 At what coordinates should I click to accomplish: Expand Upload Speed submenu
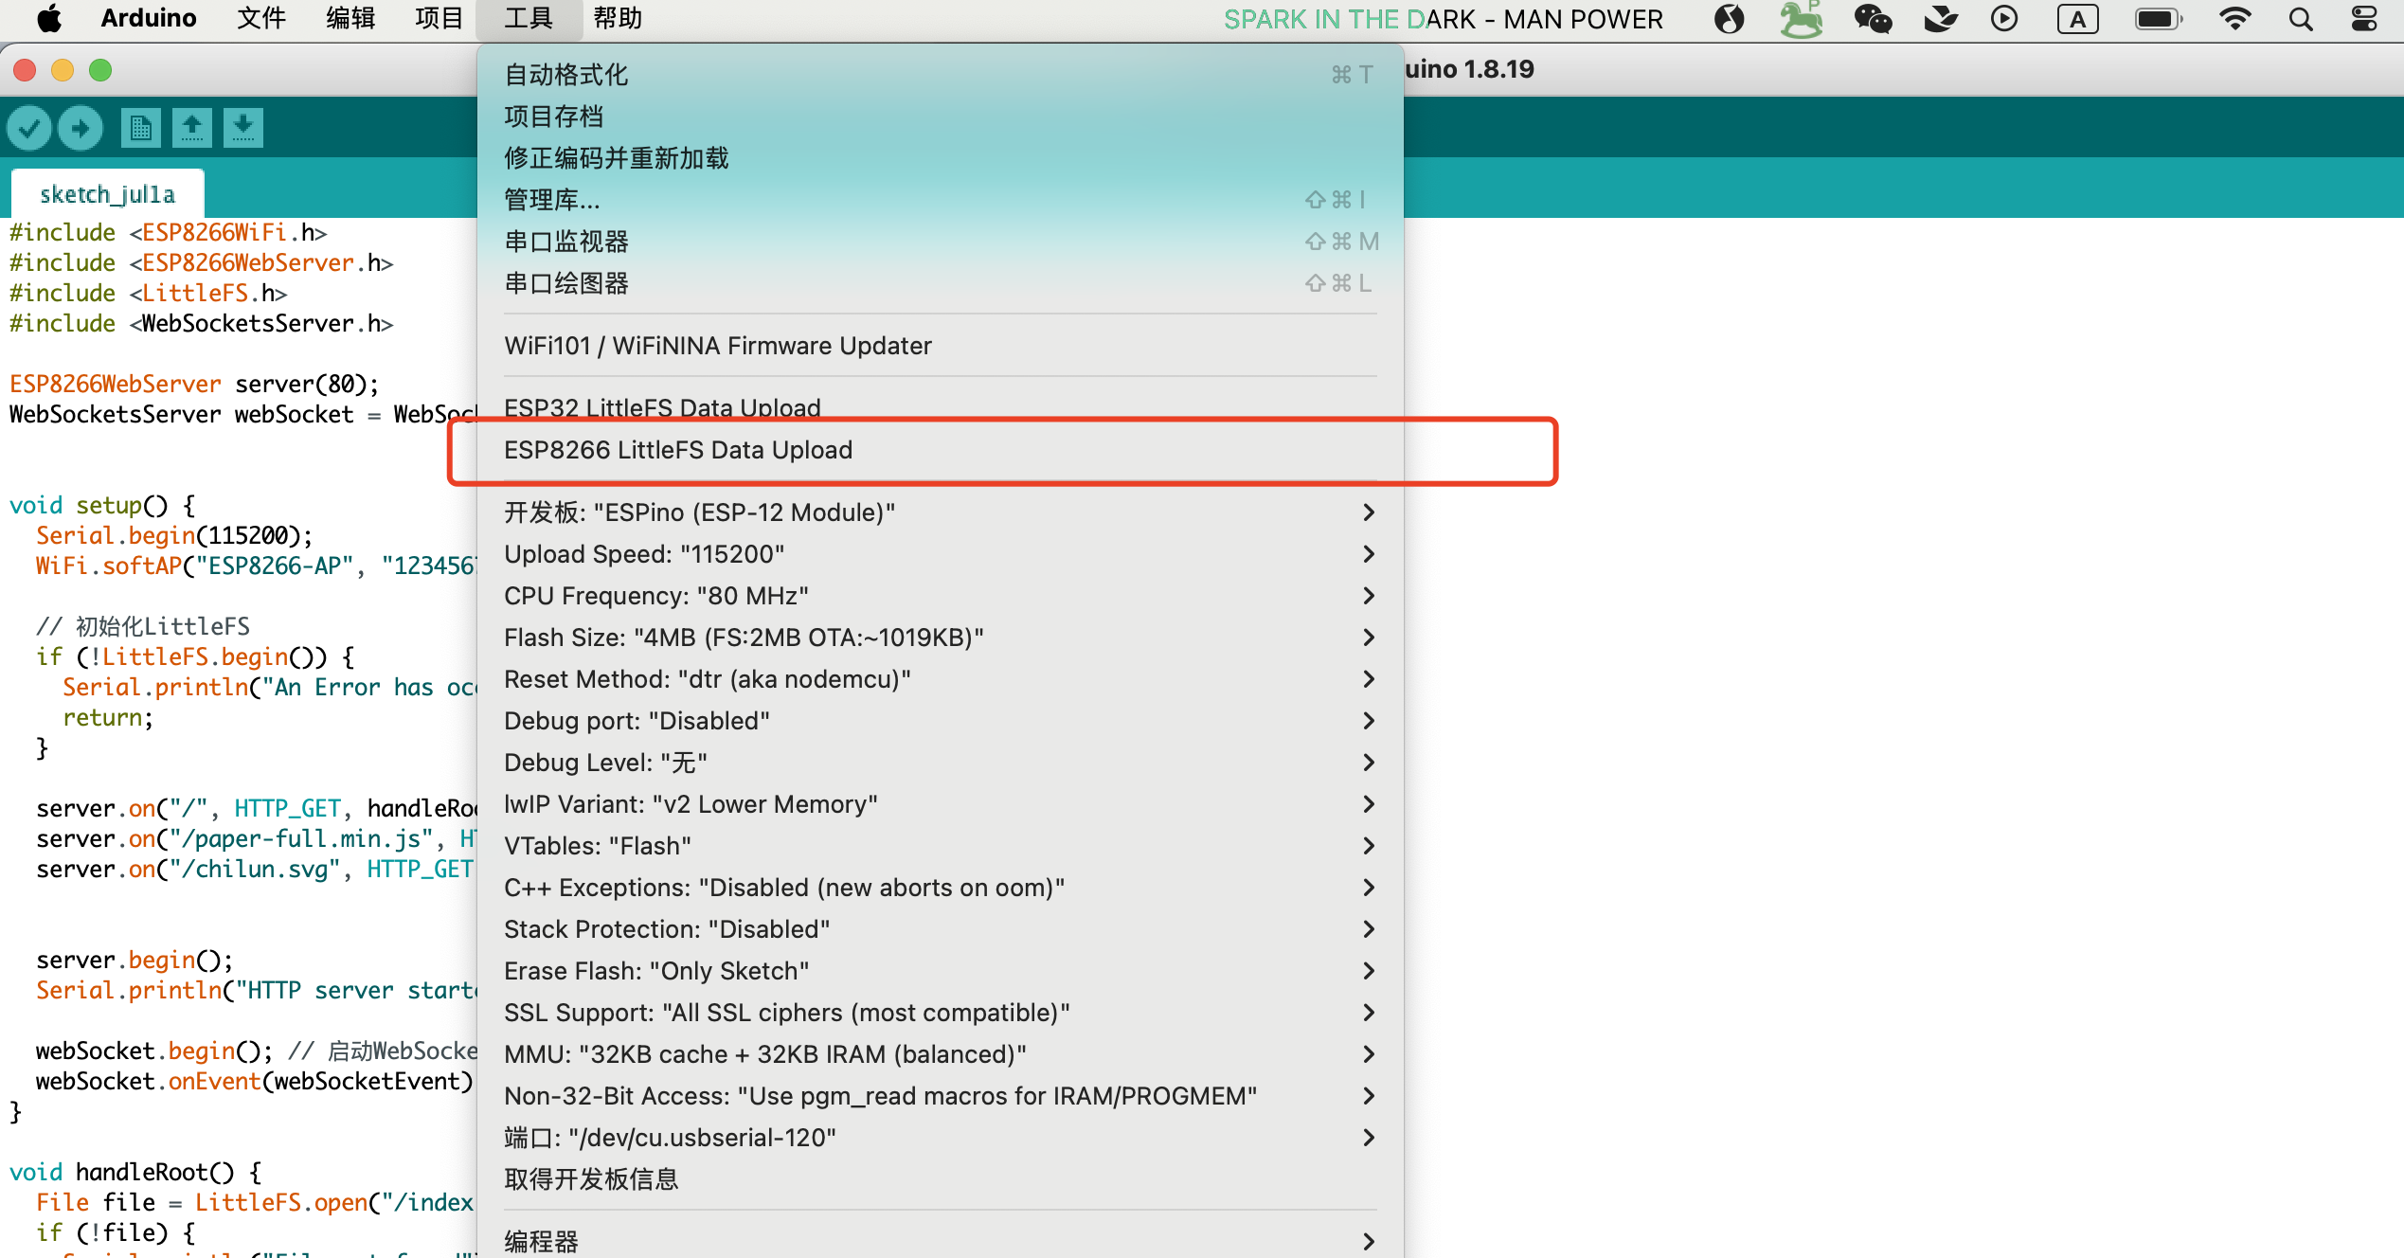(940, 554)
